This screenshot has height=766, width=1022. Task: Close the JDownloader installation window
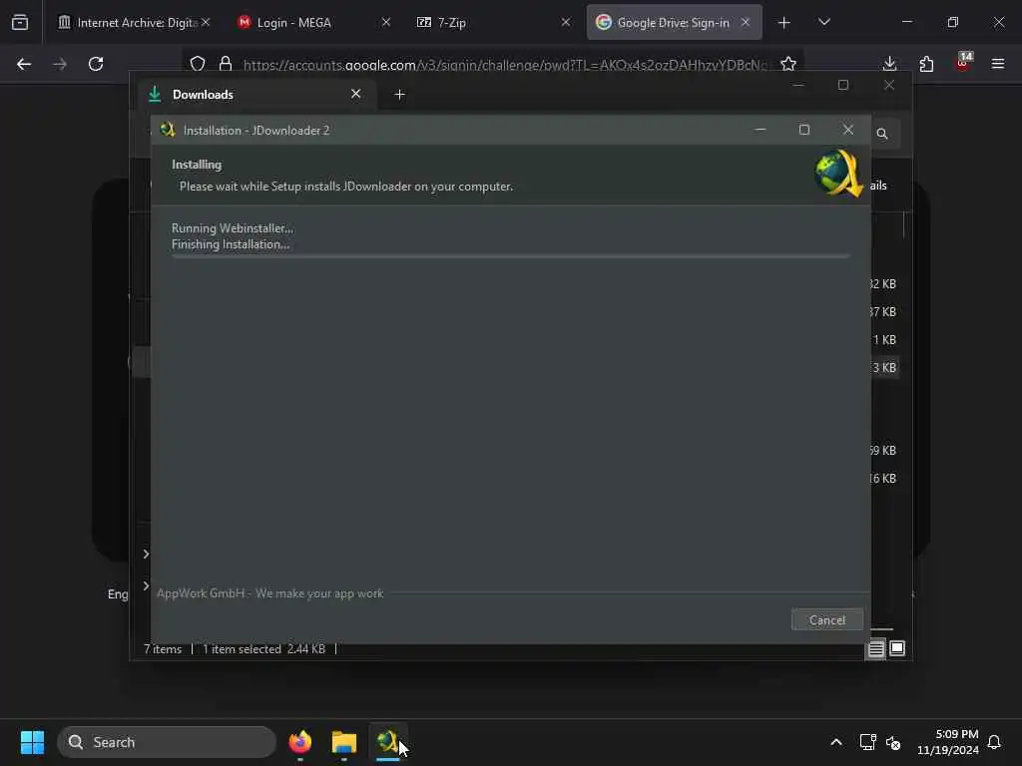click(848, 130)
